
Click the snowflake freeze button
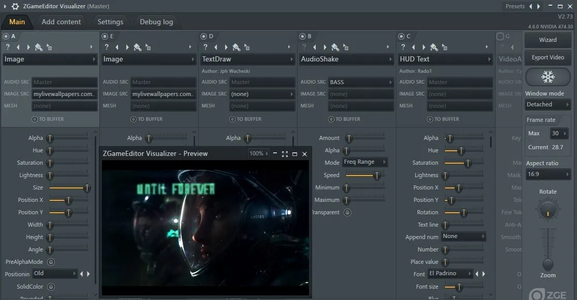click(x=548, y=77)
